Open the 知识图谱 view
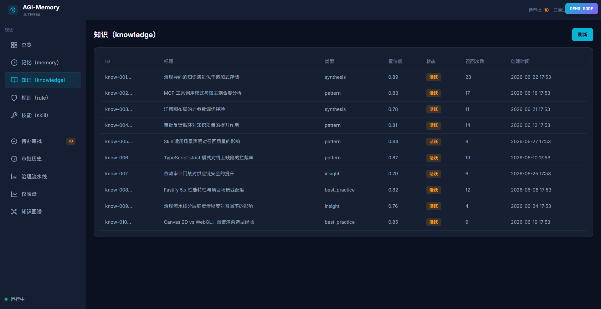 pos(43,212)
